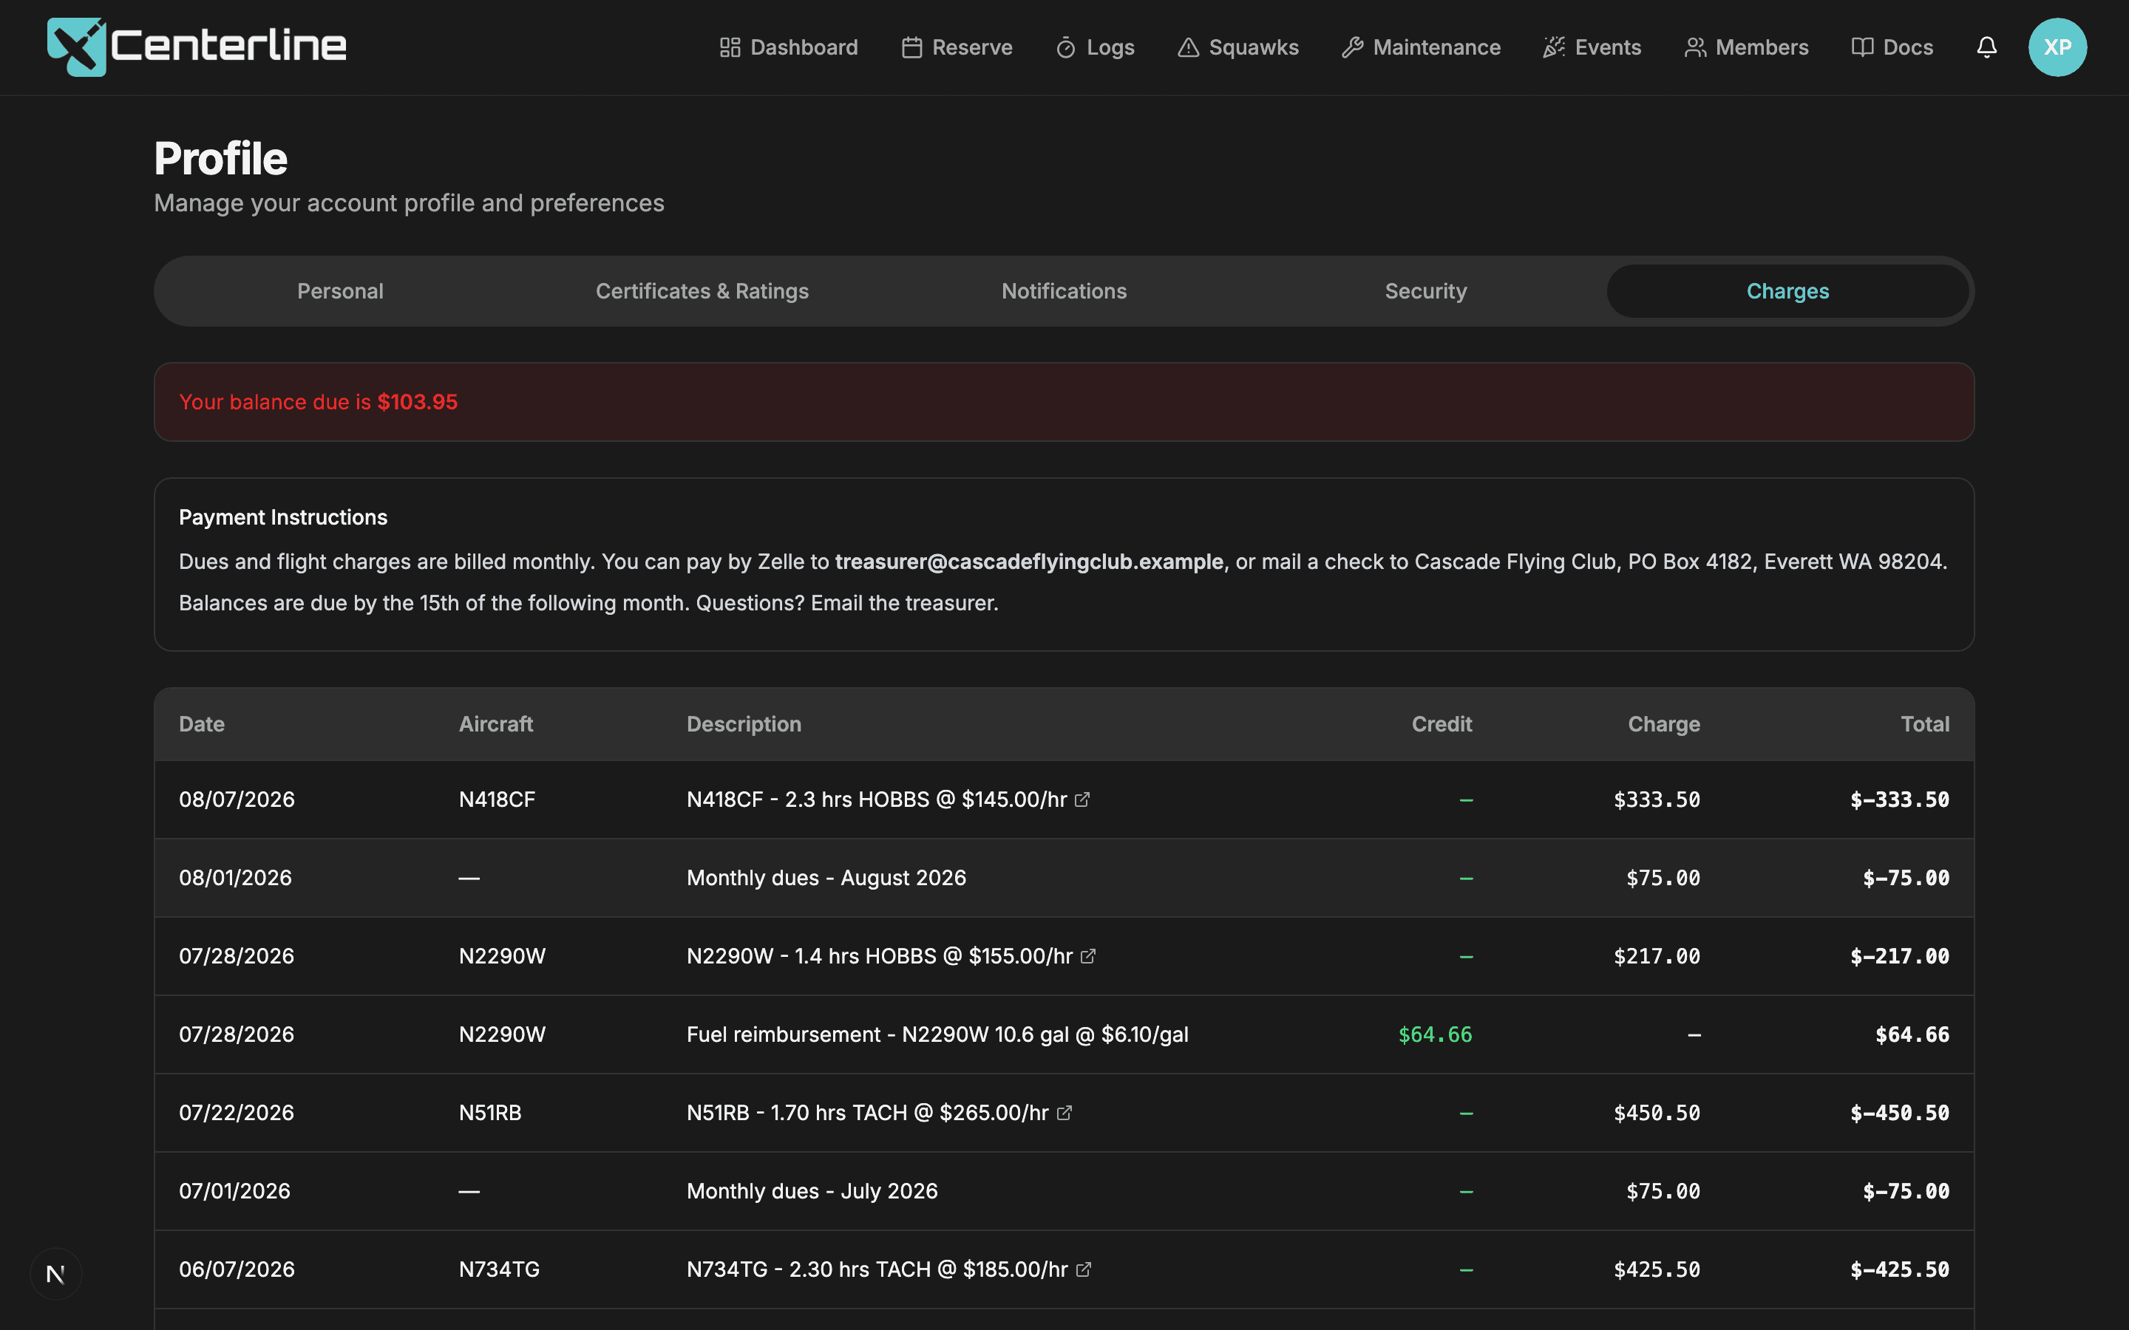Viewport: 2129px width, 1330px height.
Task: Click the 08/07/2026 date cell
Action: tap(237, 799)
